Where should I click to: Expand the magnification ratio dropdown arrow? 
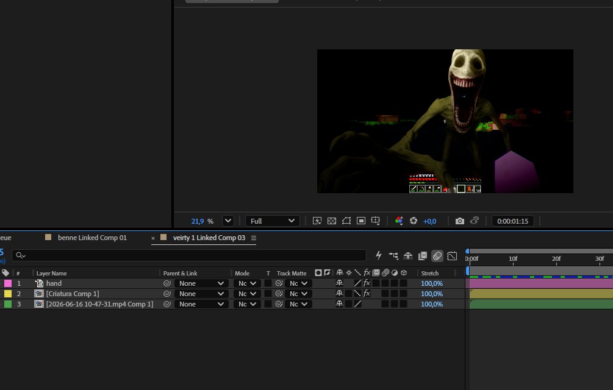[228, 221]
